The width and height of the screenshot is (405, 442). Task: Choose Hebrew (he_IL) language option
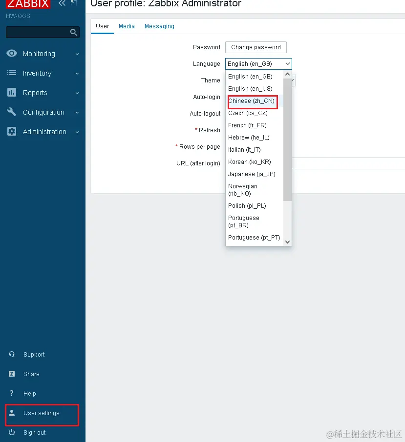point(254,137)
